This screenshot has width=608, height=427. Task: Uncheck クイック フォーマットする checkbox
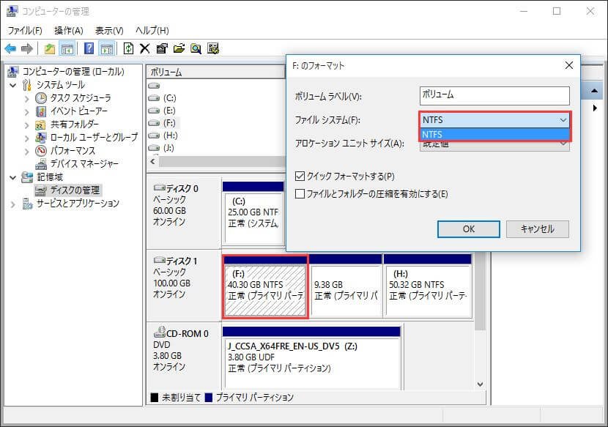coord(300,177)
